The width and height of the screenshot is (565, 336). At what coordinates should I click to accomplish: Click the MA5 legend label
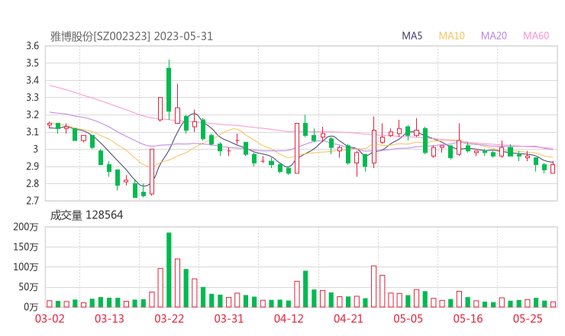pyautogui.click(x=412, y=36)
